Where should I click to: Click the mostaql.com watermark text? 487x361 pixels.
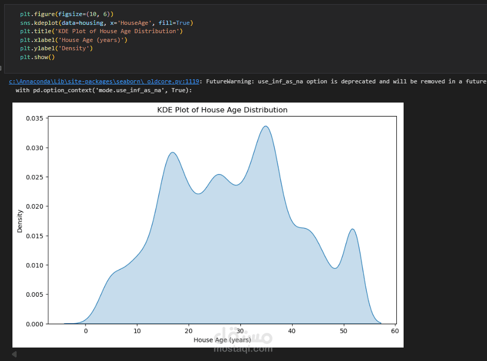[243, 349]
